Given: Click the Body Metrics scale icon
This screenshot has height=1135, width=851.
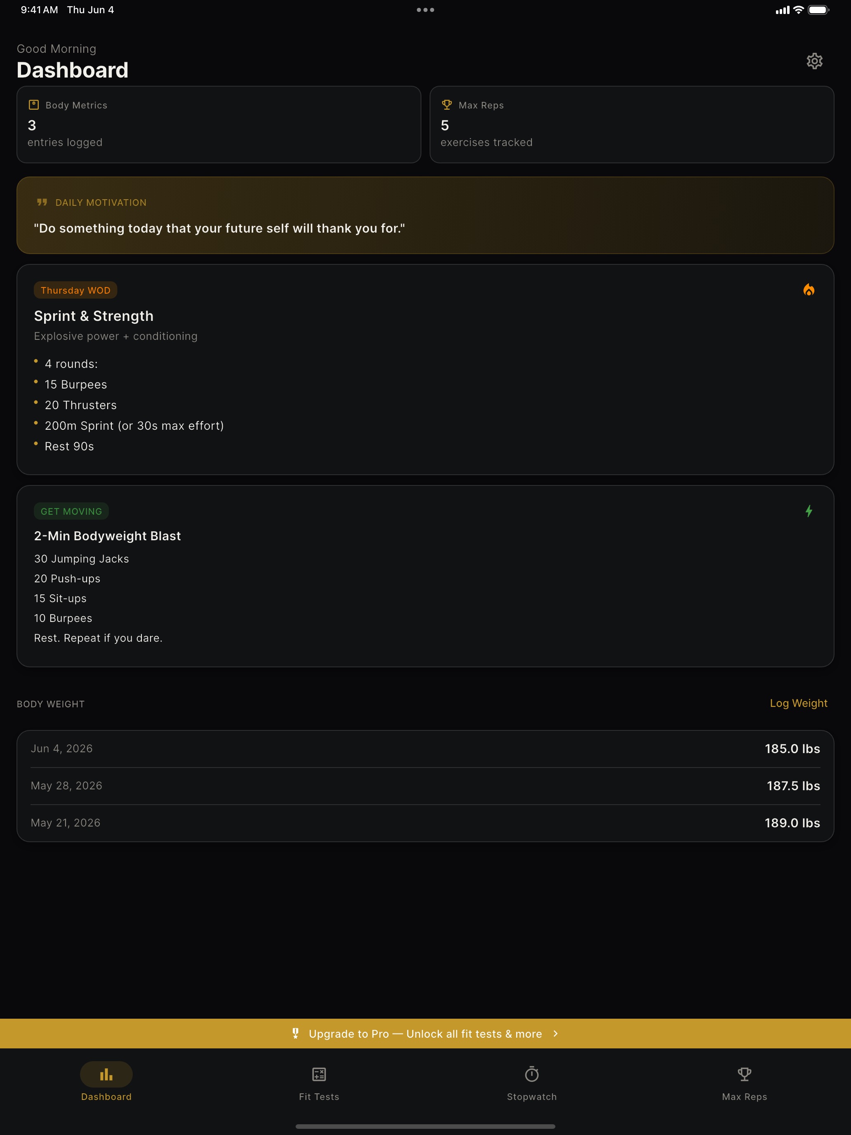Looking at the screenshot, I should tap(34, 105).
